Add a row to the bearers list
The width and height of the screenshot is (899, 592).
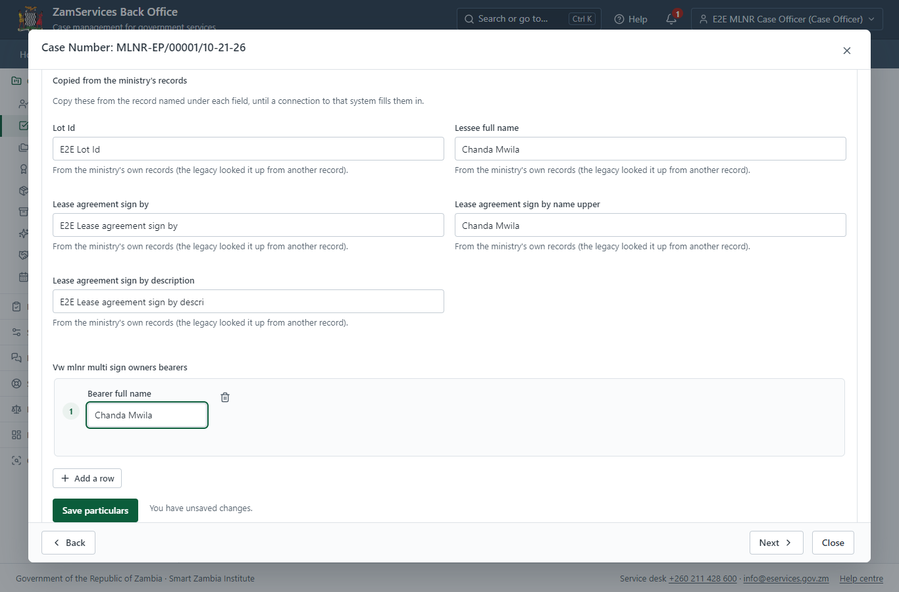(88, 478)
